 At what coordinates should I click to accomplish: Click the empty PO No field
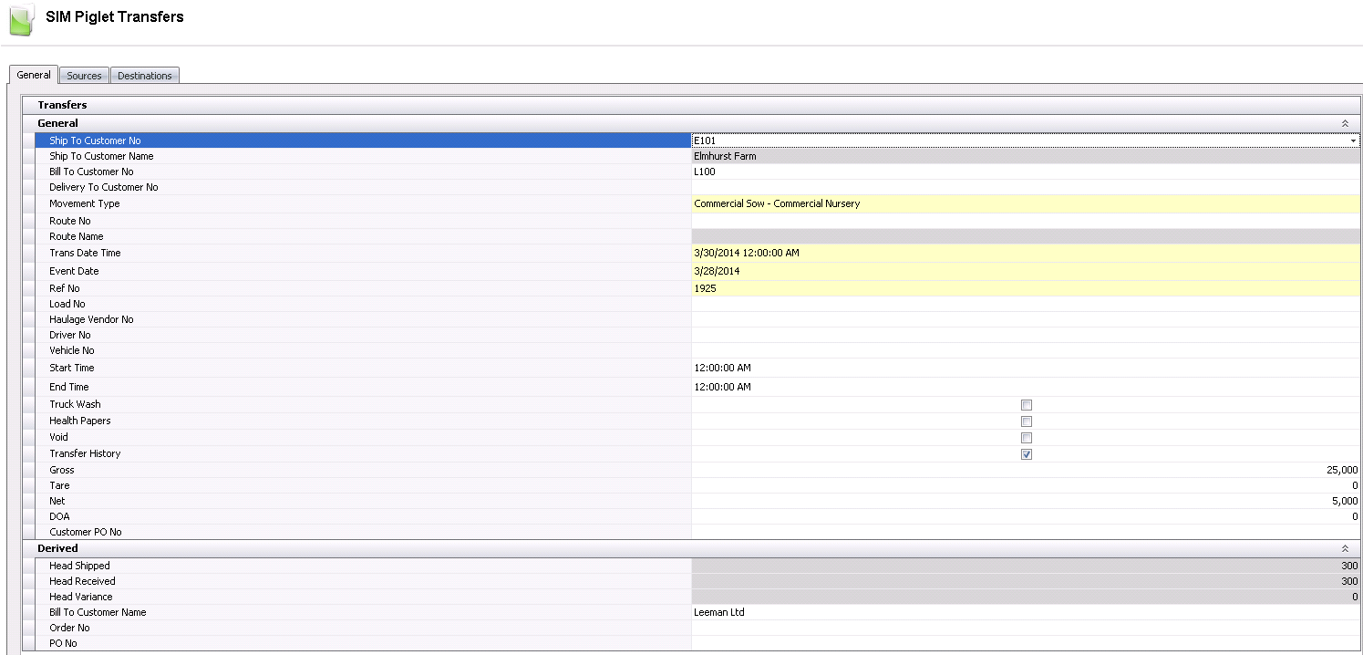click(1026, 643)
